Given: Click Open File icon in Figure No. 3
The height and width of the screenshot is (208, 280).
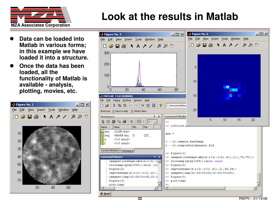Looking at the screenshot, I should pos(111,46).
